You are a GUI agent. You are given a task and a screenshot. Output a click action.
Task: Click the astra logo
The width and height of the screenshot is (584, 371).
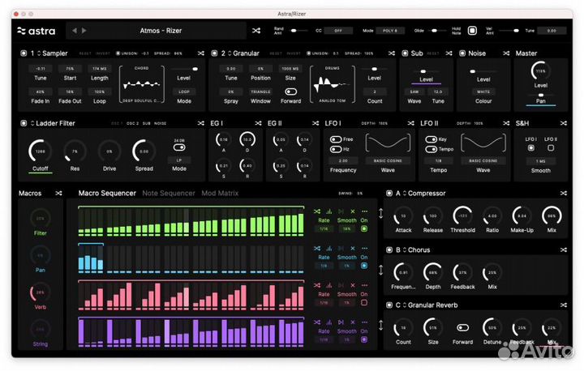coord(36,31)
